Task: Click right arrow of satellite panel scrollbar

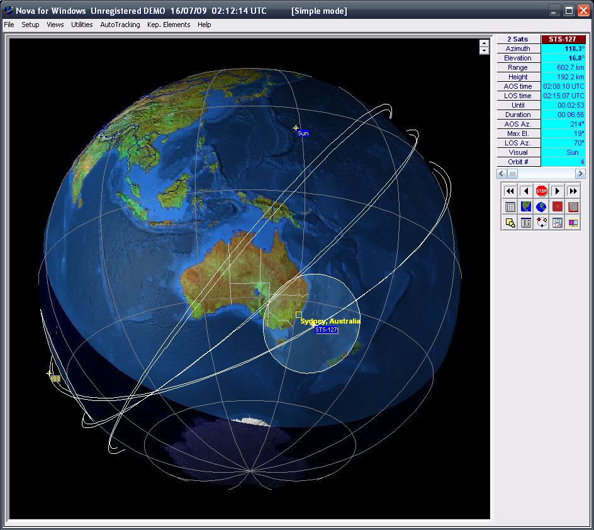Action: pos(580,174)
